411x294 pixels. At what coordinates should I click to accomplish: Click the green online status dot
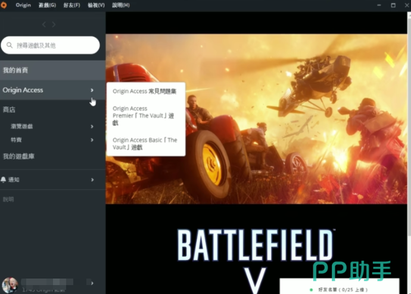point(312,289)
